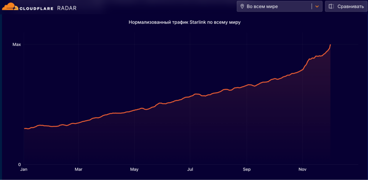Click the "Mar" x-axis label
The image size is (368, 180).
pos(78,169)
